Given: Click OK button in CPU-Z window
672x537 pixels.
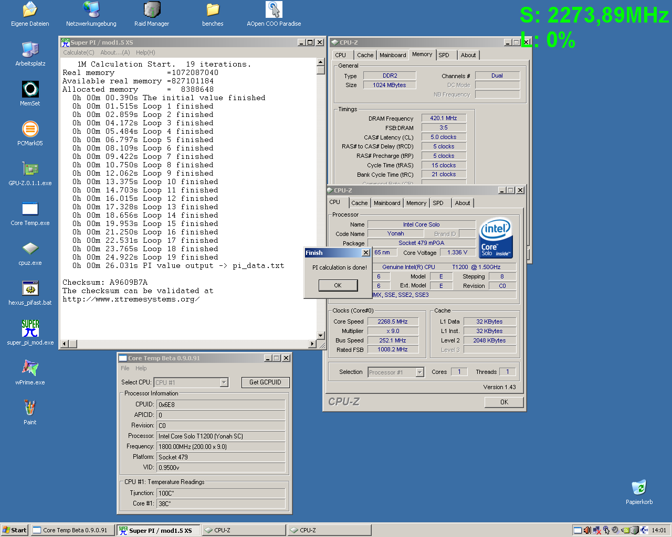Looking at the screenshot, I should tap(504, 402).
